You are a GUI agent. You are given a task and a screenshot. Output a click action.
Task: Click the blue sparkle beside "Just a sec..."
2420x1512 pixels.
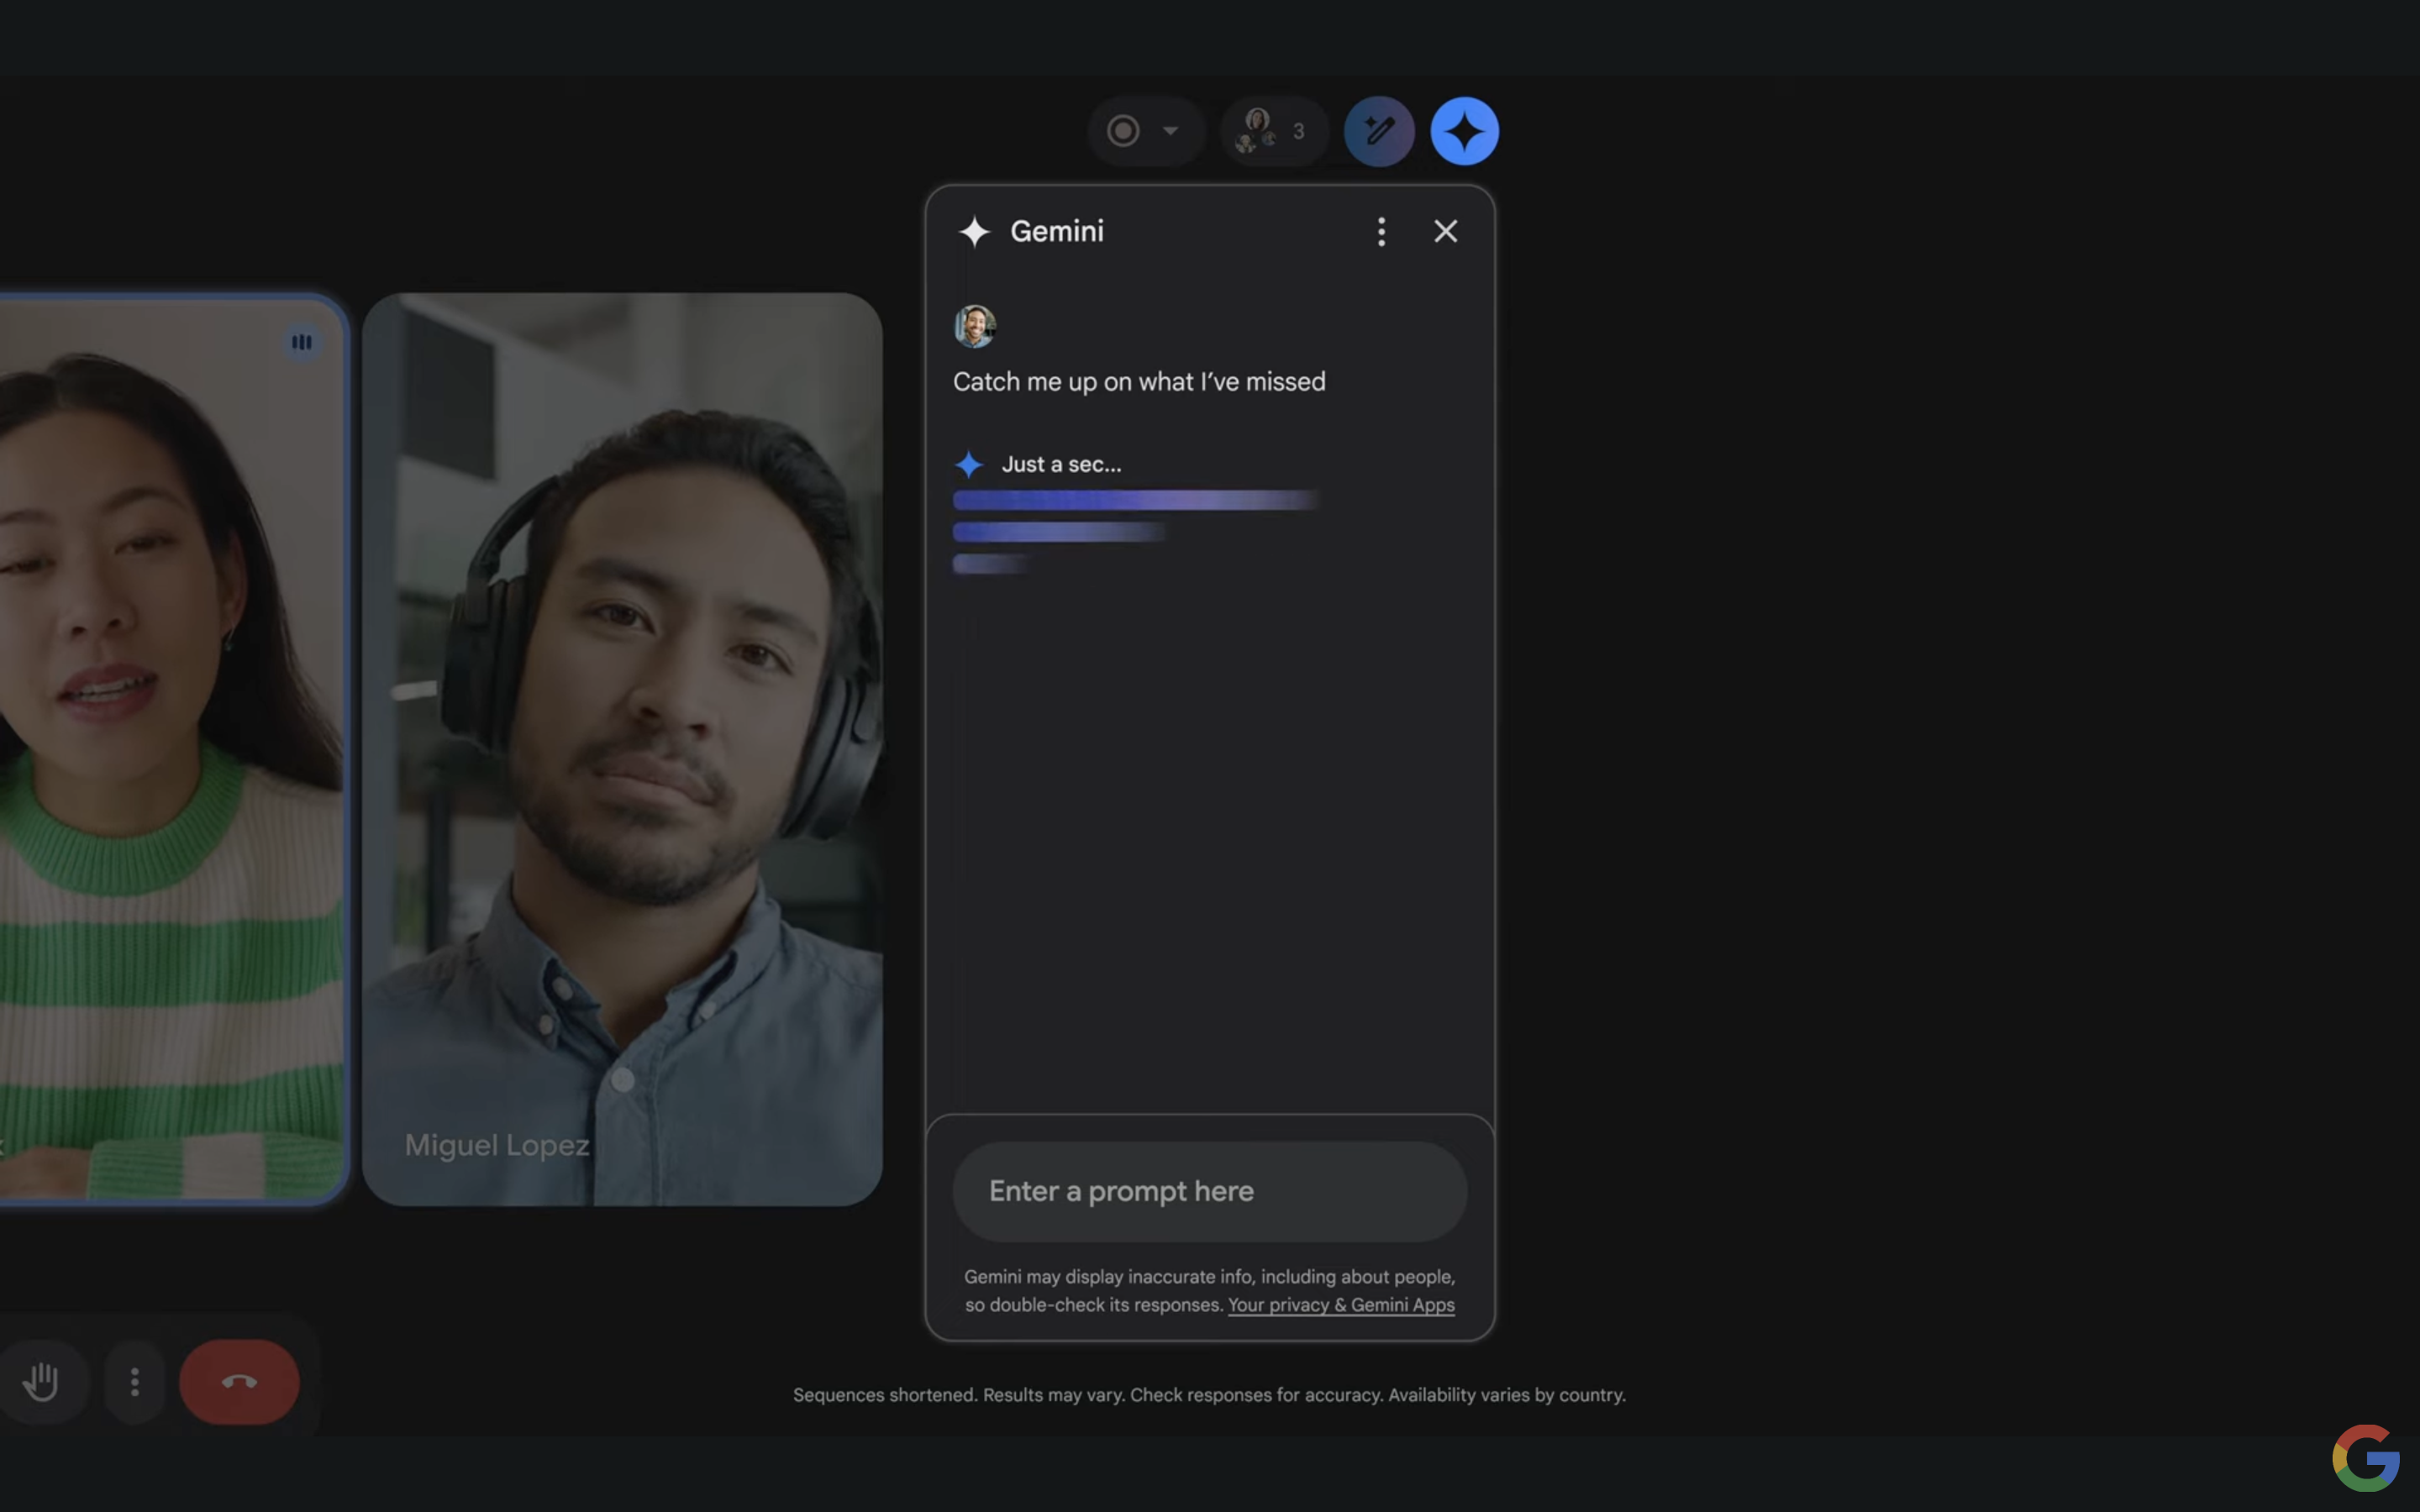coord(968,465)
